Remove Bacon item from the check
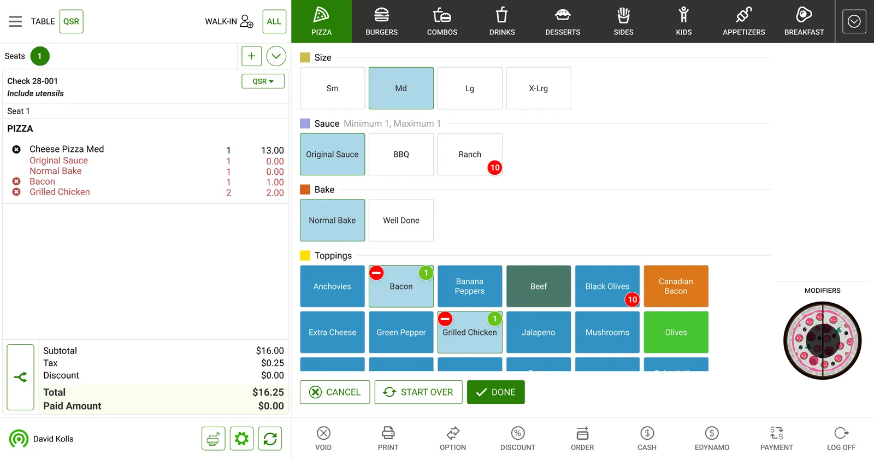 (x=16, y=181)
